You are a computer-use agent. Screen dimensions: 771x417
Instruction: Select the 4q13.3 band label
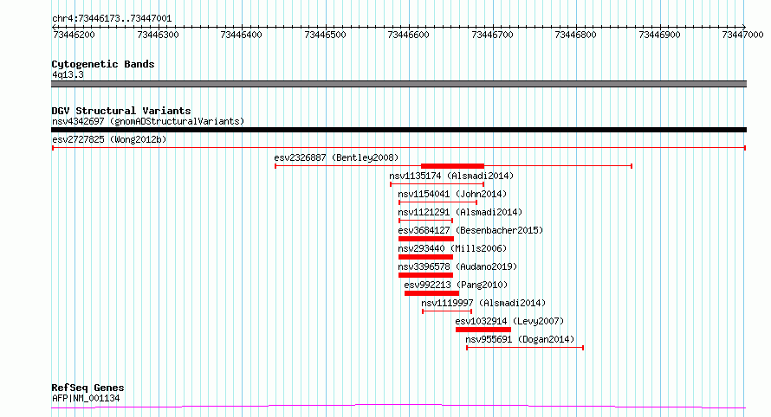point(68,75)
